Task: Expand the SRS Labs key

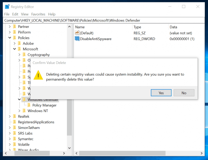Action: [x=10, y=133]
